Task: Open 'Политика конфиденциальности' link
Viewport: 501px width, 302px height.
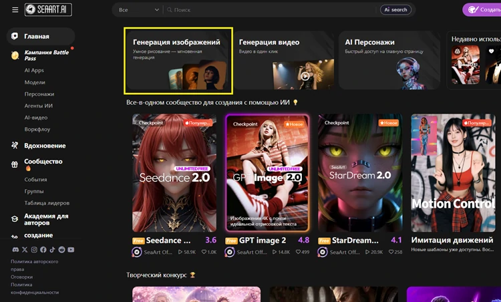Action: pyautogui.click(x=35, y=288)
